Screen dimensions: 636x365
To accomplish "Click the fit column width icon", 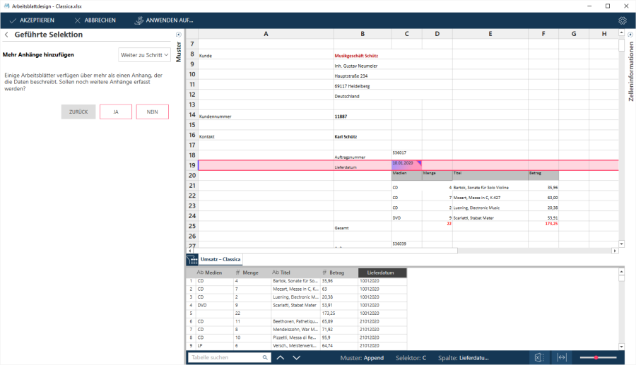I will pyautogui.click(x=562, y=358).
